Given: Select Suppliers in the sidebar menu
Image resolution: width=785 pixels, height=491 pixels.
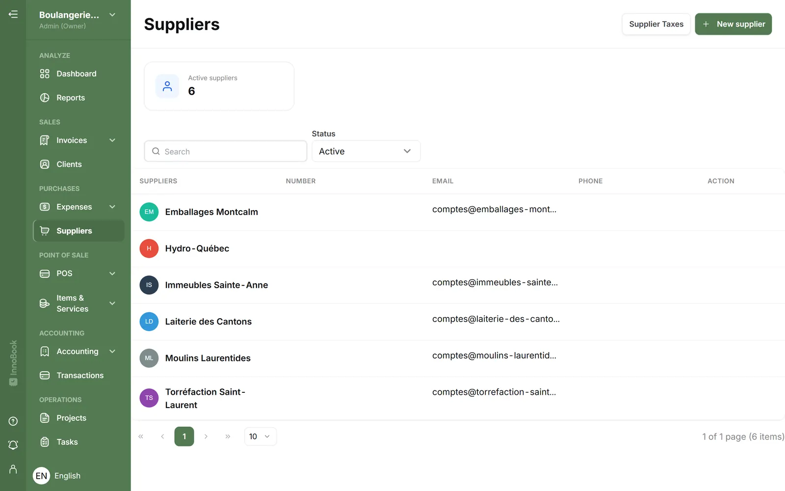Looking at the screenshot, I should point(78,231).
